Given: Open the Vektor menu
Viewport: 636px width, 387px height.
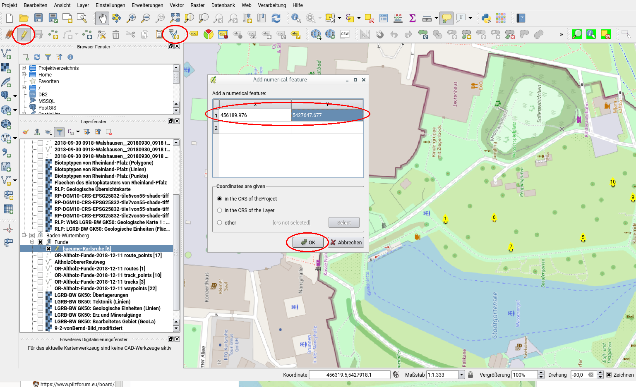Looking at the screenshot, I should tap(177, 5).
